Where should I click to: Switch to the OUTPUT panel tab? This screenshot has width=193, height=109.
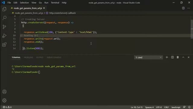click(40, 57)
